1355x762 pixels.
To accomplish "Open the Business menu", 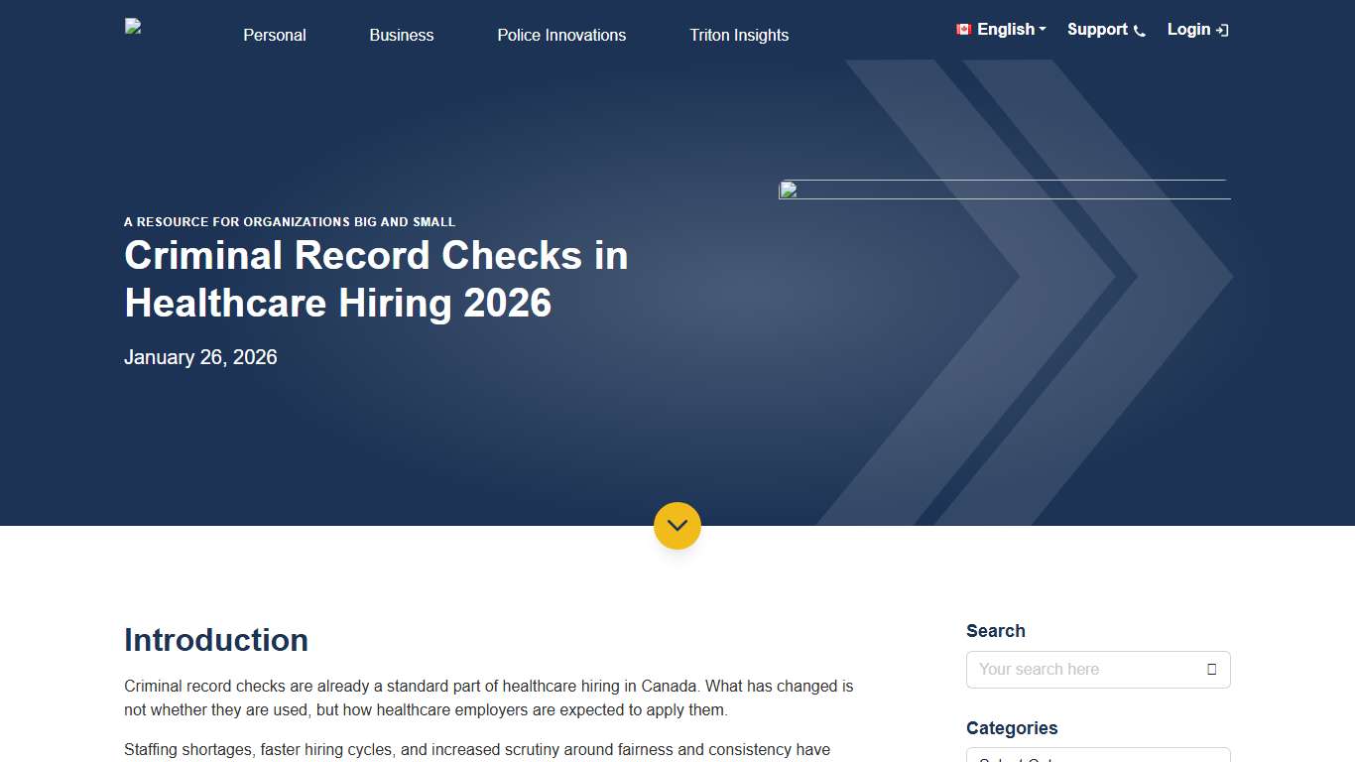I will 401,35.
